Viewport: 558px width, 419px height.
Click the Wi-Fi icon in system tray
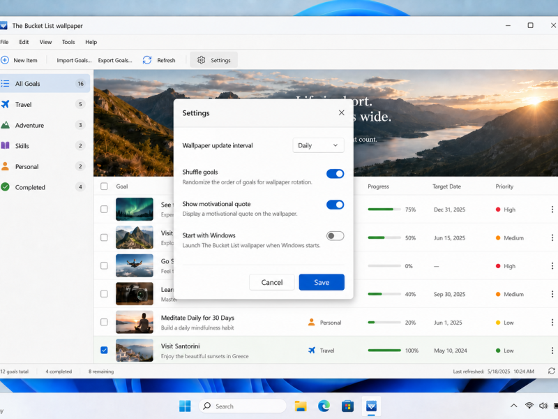click(x=529, y=406)
